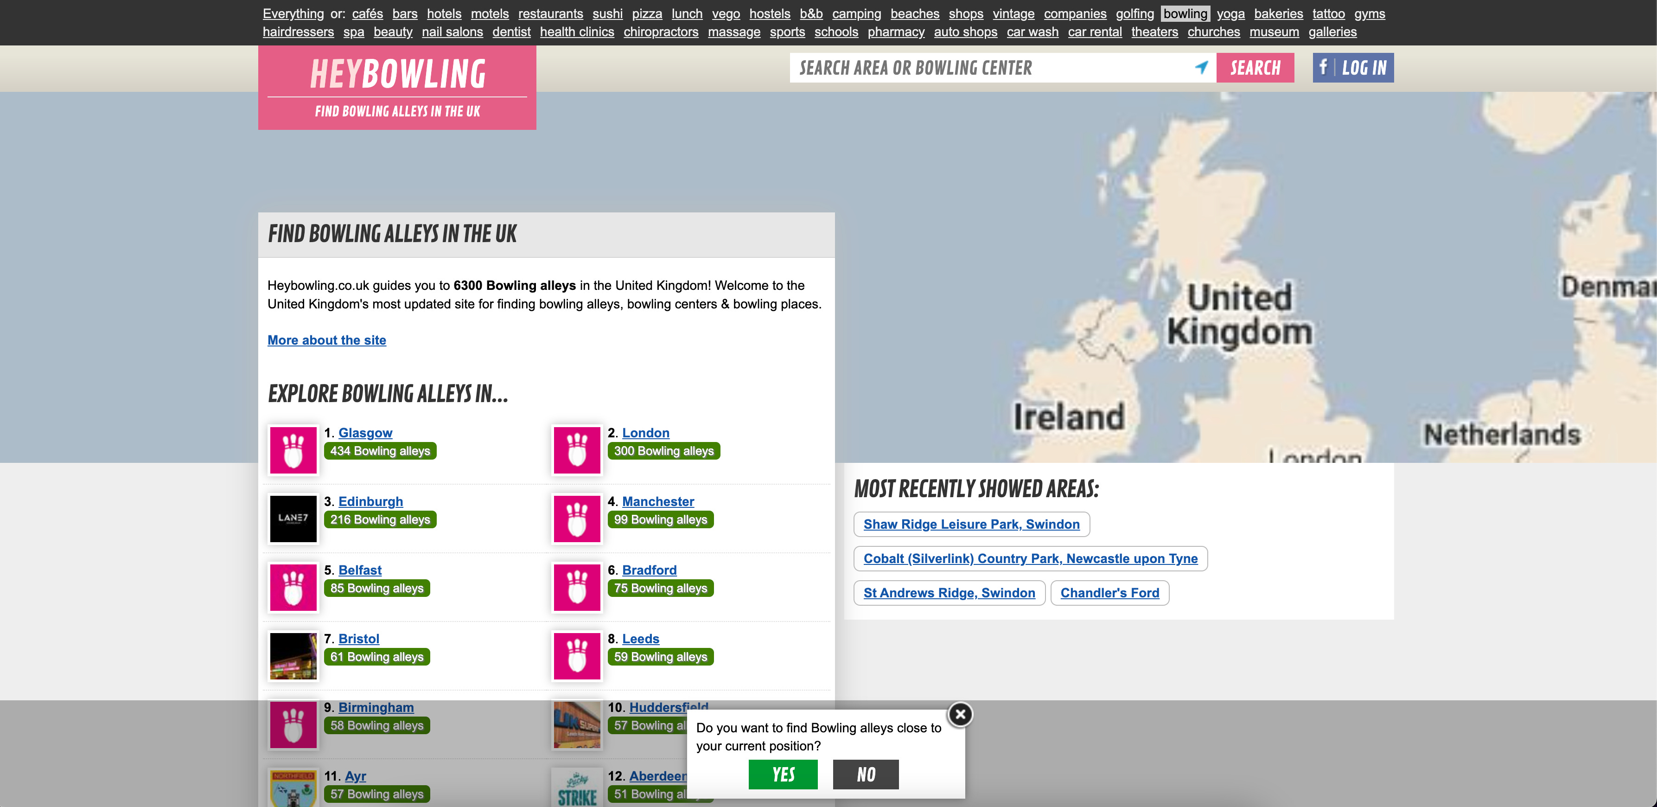Click the pink SEARCH button
The width and height of the screenshot is (1657, 807).
[1255, 68]
